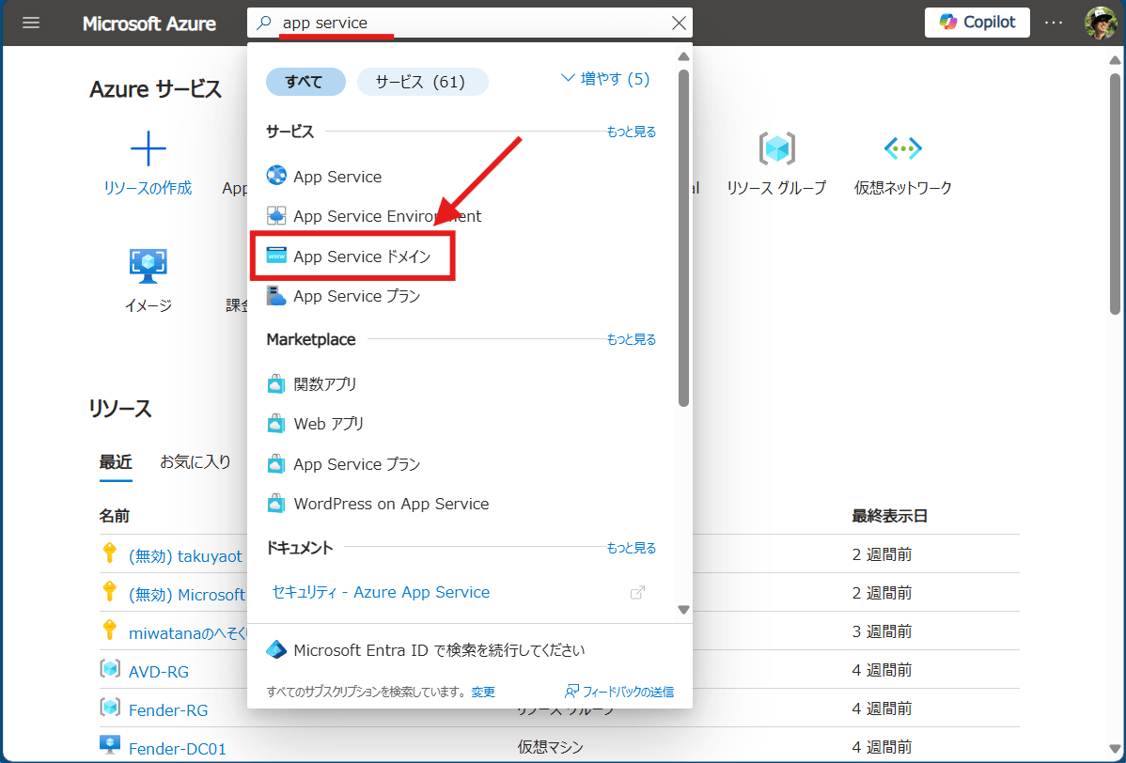Choose App Service ドメイン result
Screen dimensions: 1126x763
(362, 257)
